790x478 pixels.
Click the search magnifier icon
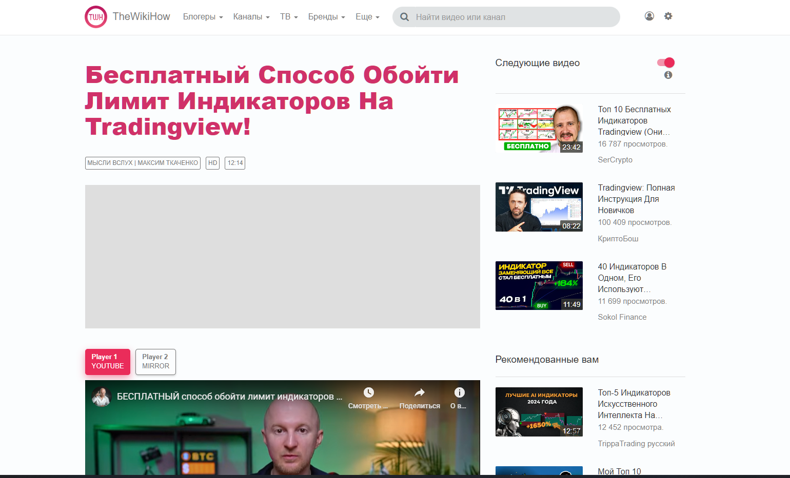click(x=404, y=17)
